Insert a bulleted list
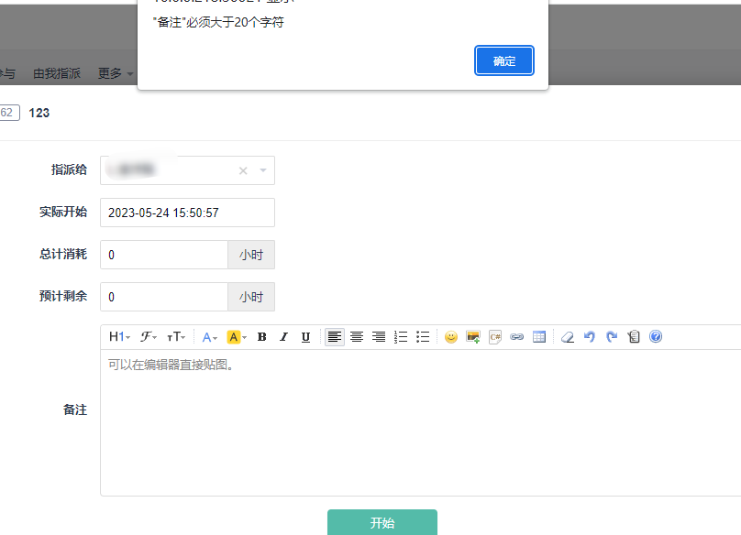741x535 pixels. coord(423,337)
